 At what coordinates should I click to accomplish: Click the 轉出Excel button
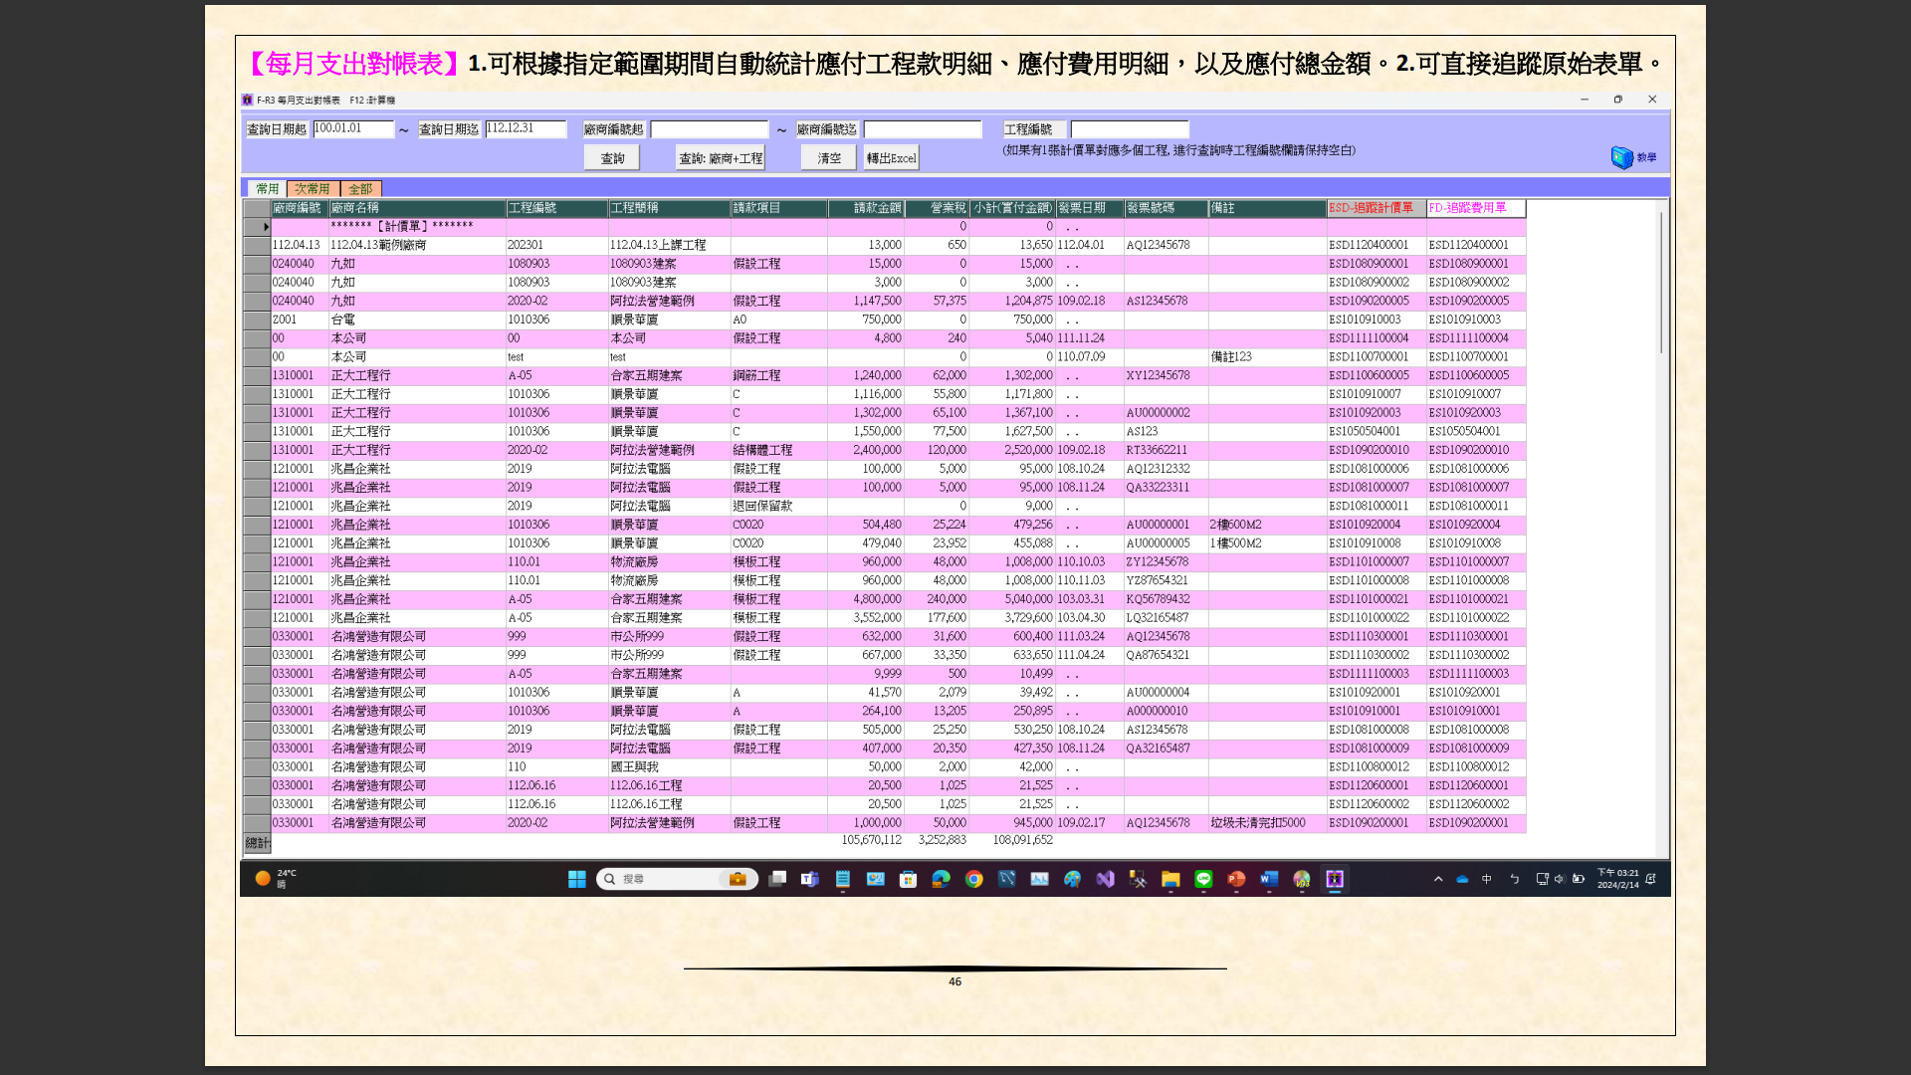pyautogui.click(x=891, y=158)
